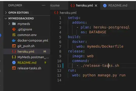Click line number 1 in gutter
The height and width of the screenshot is (91, 136).
pyautogui.click(x=60, y=18)
